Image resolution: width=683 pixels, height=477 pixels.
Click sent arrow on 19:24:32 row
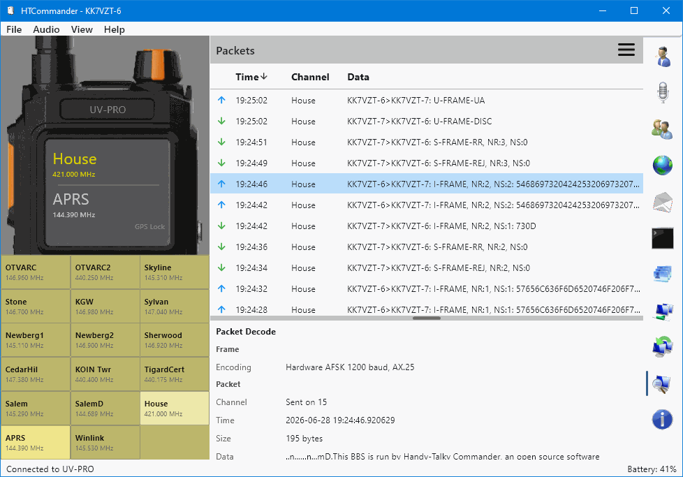[221, 288]
